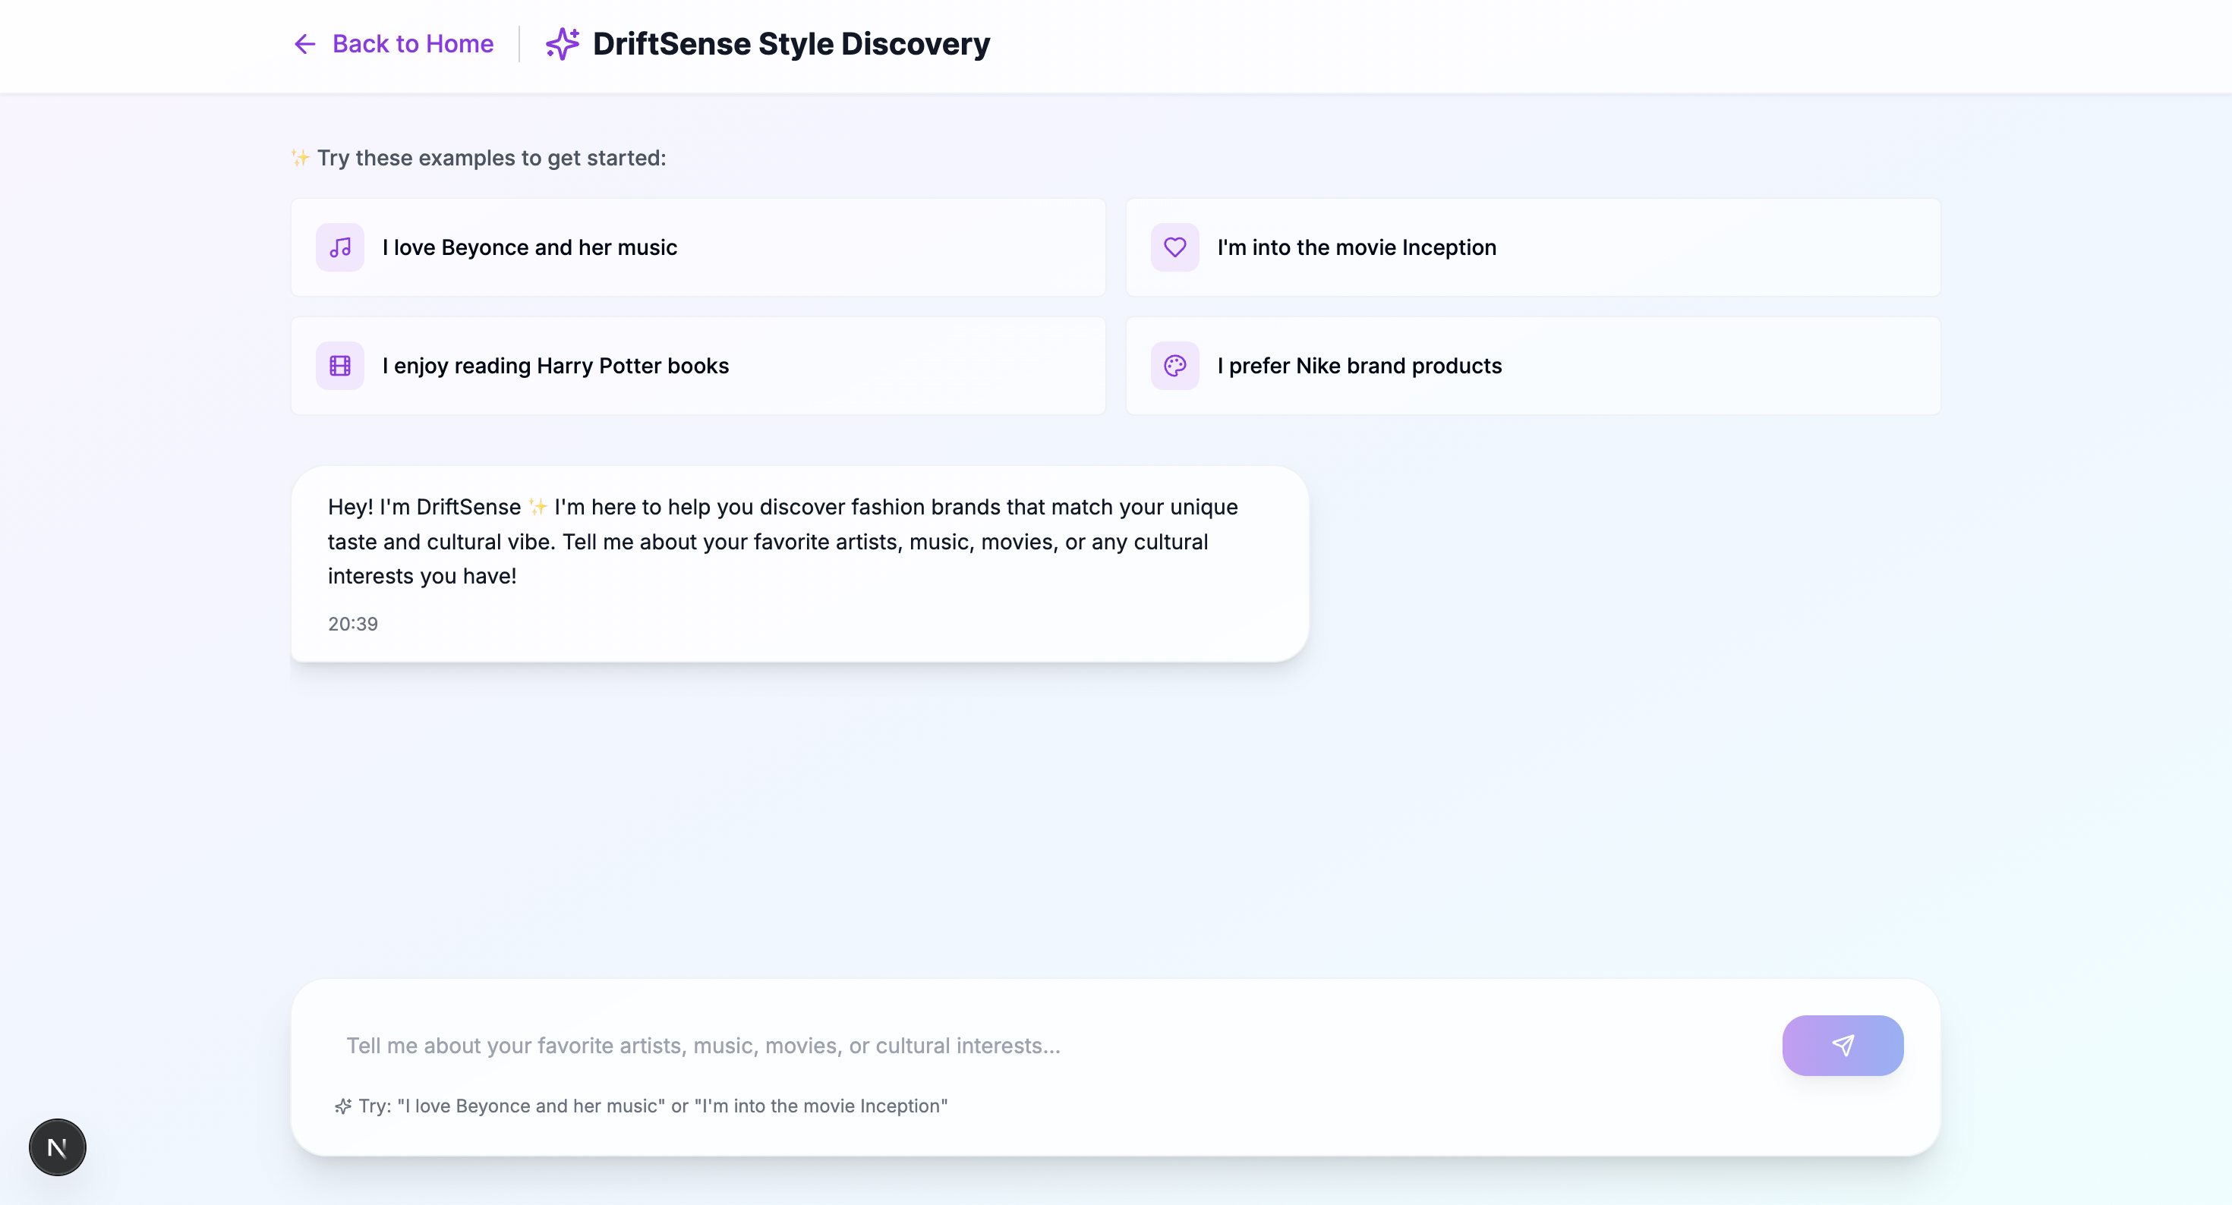Click the DriftSense Style Discovery title
Screen dimensions: 2232x1205
(790, 44)
